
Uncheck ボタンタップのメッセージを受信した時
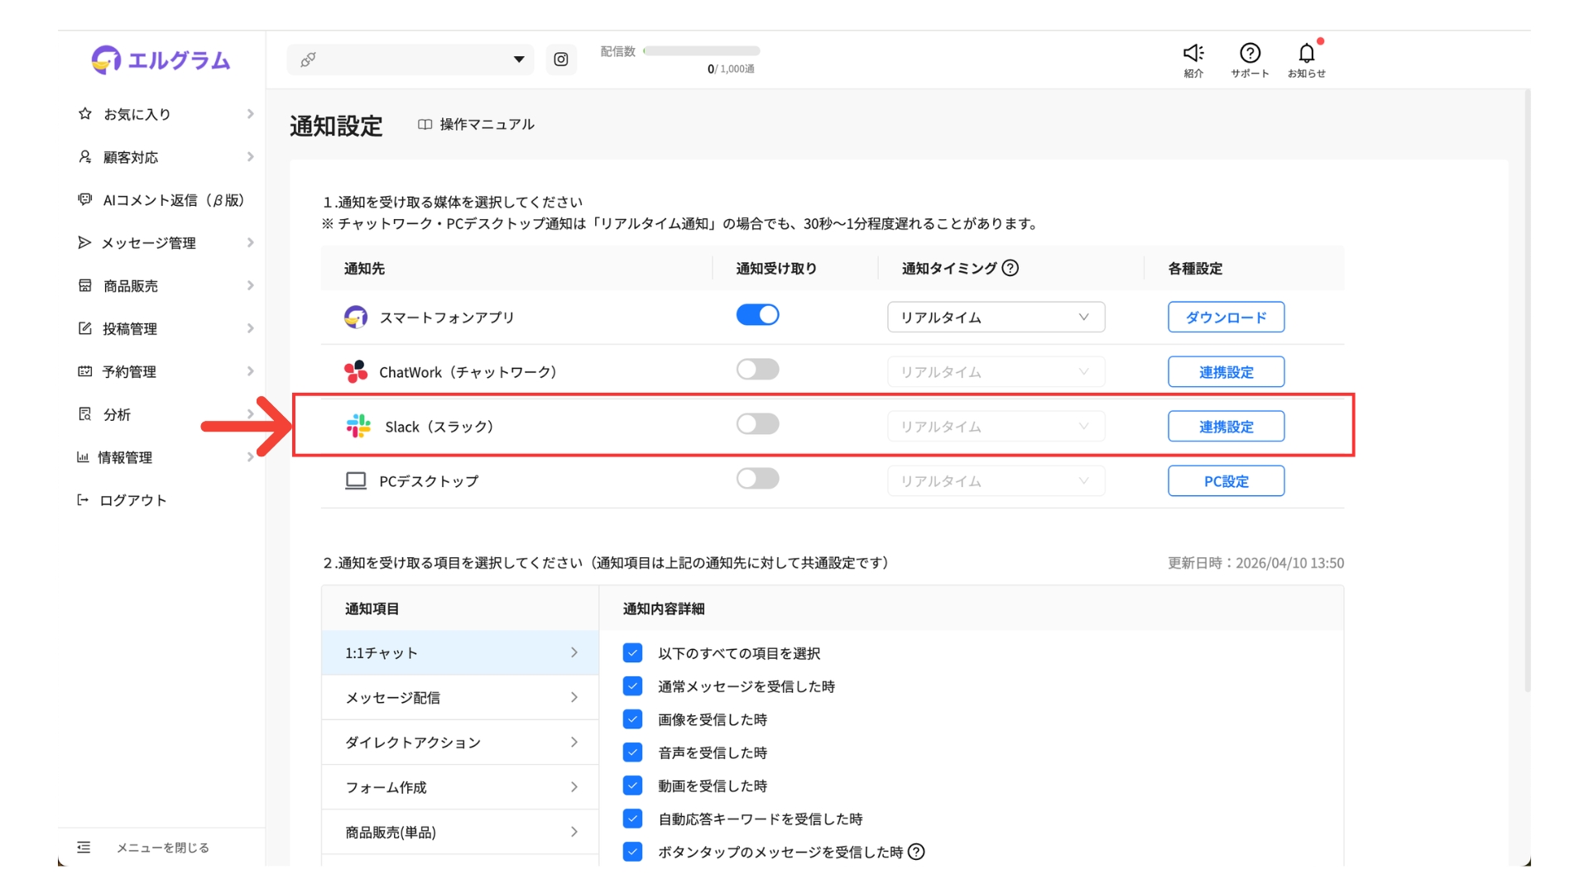pyautogui.click(x=632, y=852)
